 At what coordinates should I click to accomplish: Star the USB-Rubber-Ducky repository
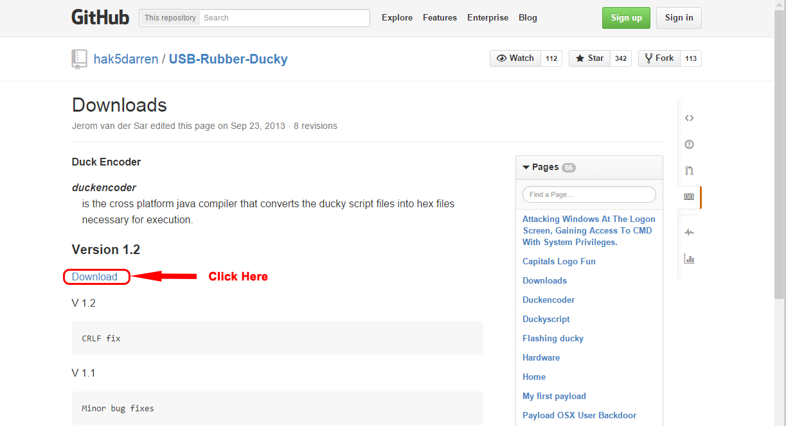589,58
